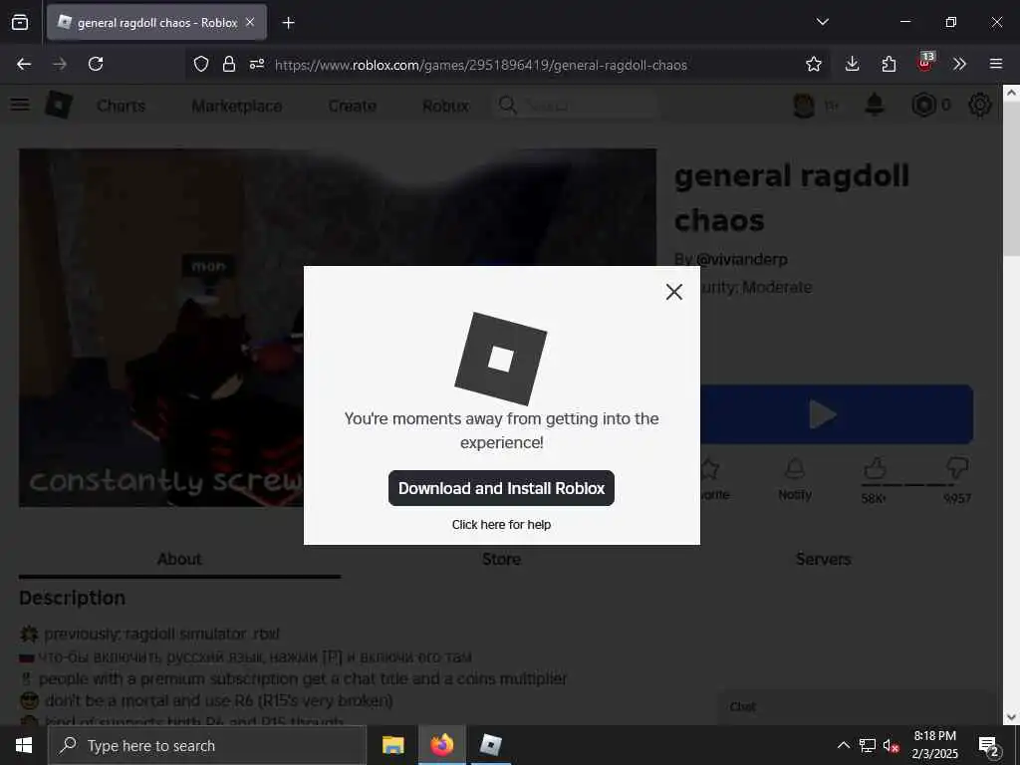Click the game title general ragdoll chaos
1020x765 pixels.
791,198
